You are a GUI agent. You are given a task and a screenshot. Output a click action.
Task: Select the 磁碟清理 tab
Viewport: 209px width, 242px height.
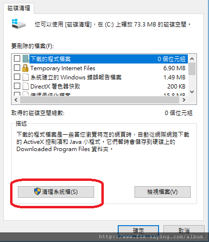19,8
